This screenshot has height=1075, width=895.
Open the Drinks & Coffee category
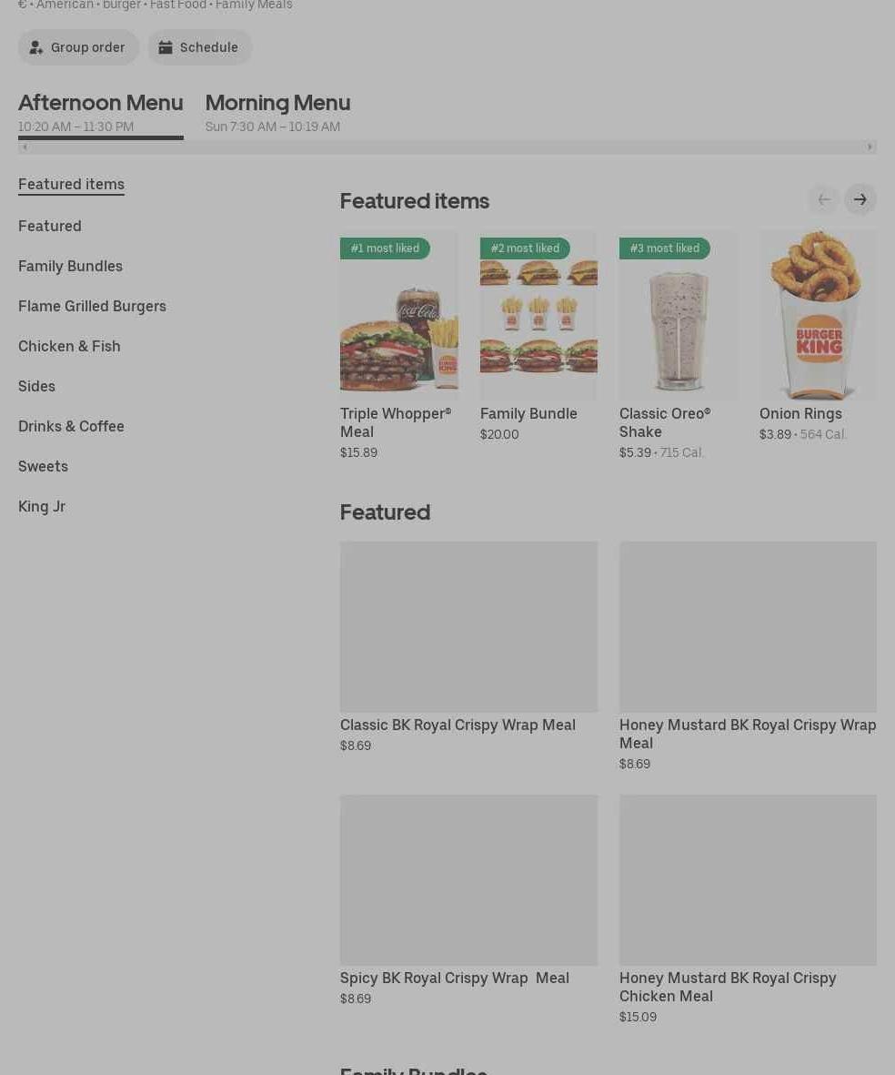(71, 426)
